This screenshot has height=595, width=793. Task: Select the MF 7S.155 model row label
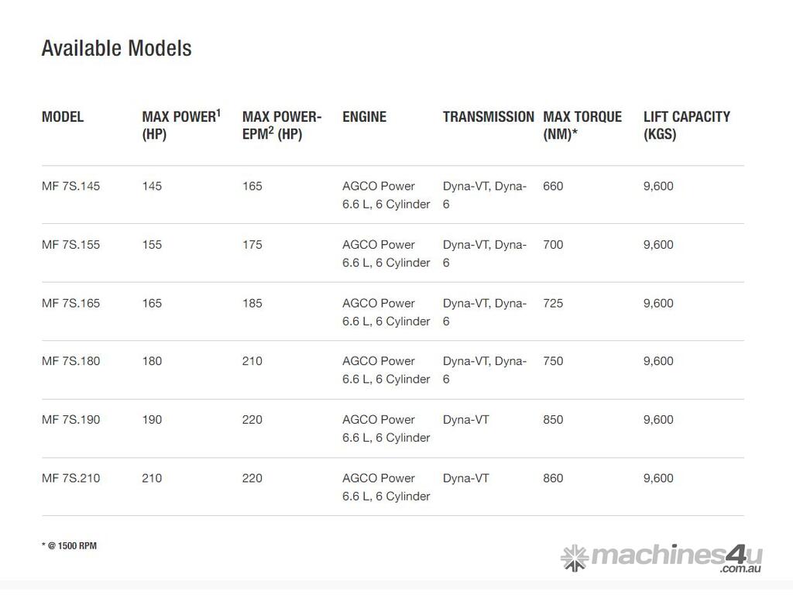point(71,245)
